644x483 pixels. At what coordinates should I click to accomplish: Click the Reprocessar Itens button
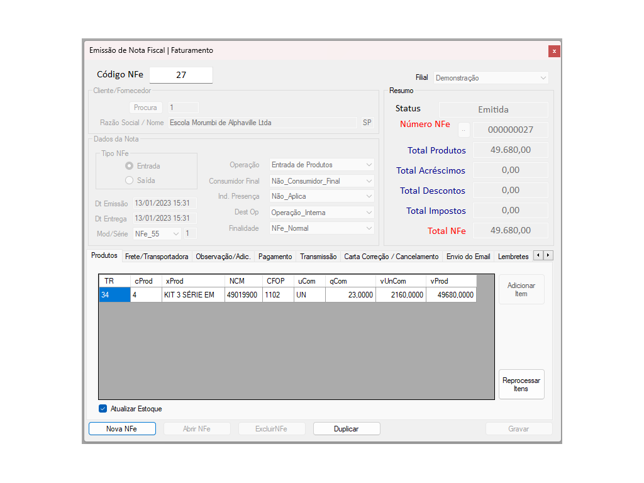pyautogui.click(x=521, y=384)
